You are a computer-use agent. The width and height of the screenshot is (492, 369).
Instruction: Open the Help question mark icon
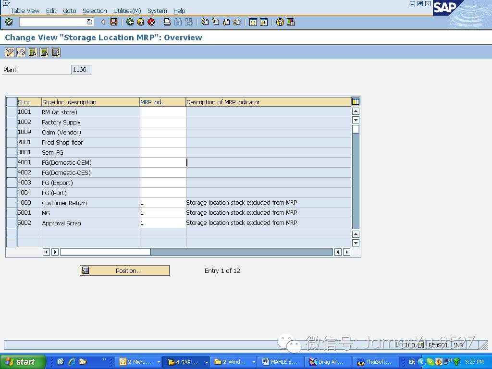click(280, 22)
